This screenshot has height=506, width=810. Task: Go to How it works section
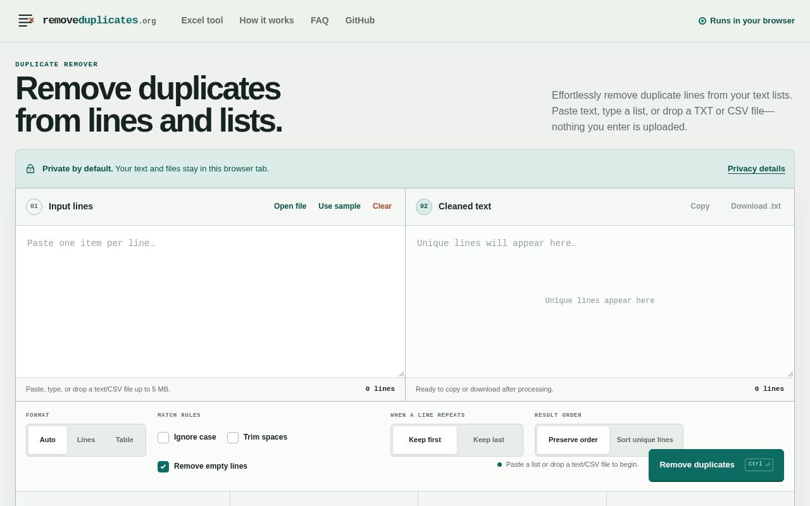coord(266,20)
